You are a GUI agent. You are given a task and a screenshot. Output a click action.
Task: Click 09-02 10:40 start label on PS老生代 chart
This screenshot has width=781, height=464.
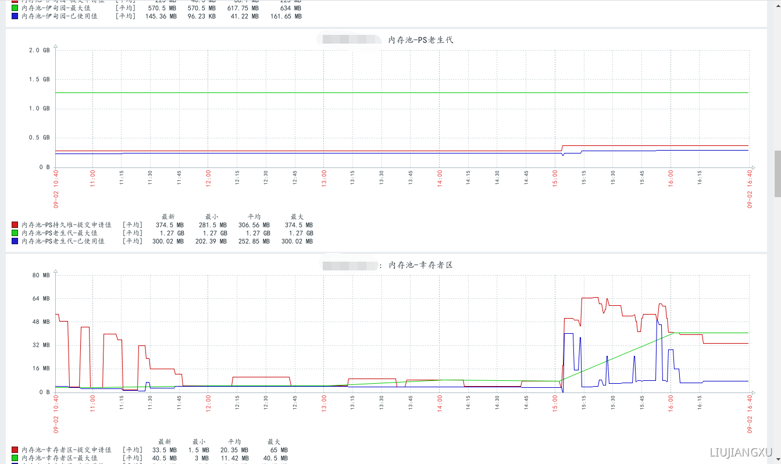tap(56, 188)
